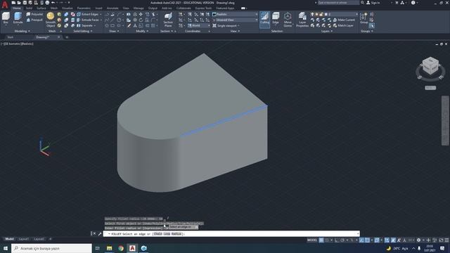
Task: Click the Help question mark icon
Action: pyautogui.click(x=413, y=3)
